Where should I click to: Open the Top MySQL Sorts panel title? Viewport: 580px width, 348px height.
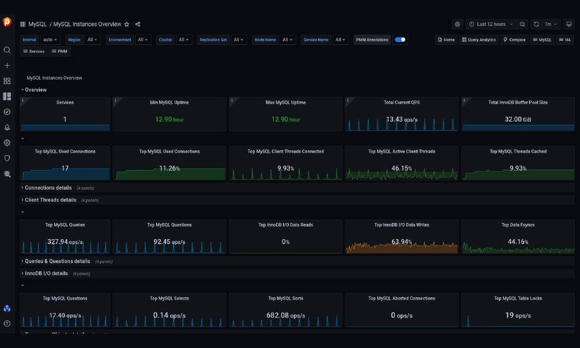(285, 298)
